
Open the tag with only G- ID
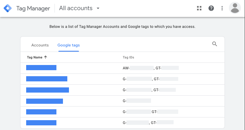pyautogui.click(x=44, y=101)
